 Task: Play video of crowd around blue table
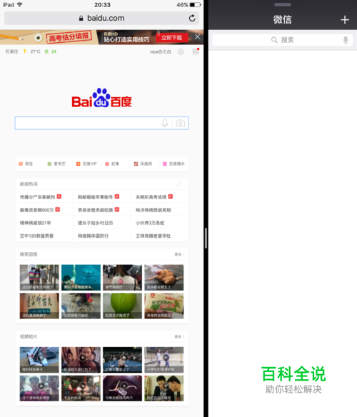(x=123, y=360)
